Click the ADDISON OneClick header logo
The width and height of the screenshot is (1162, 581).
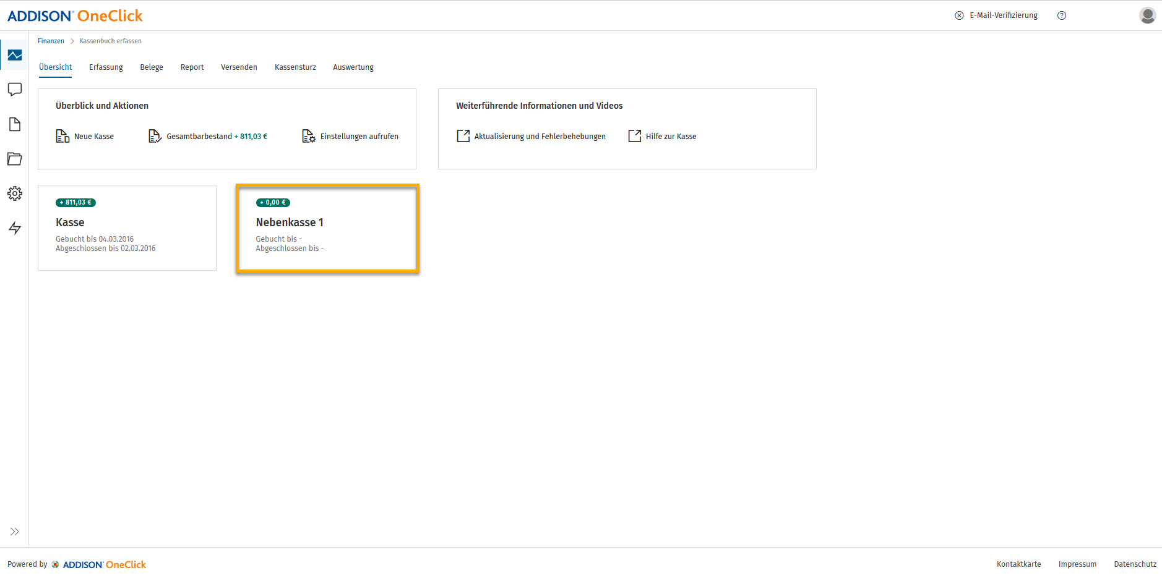pos(75,15)
